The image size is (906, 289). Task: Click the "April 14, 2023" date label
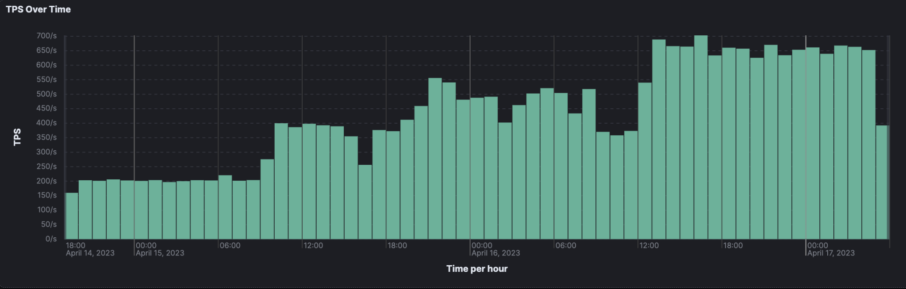90,253
